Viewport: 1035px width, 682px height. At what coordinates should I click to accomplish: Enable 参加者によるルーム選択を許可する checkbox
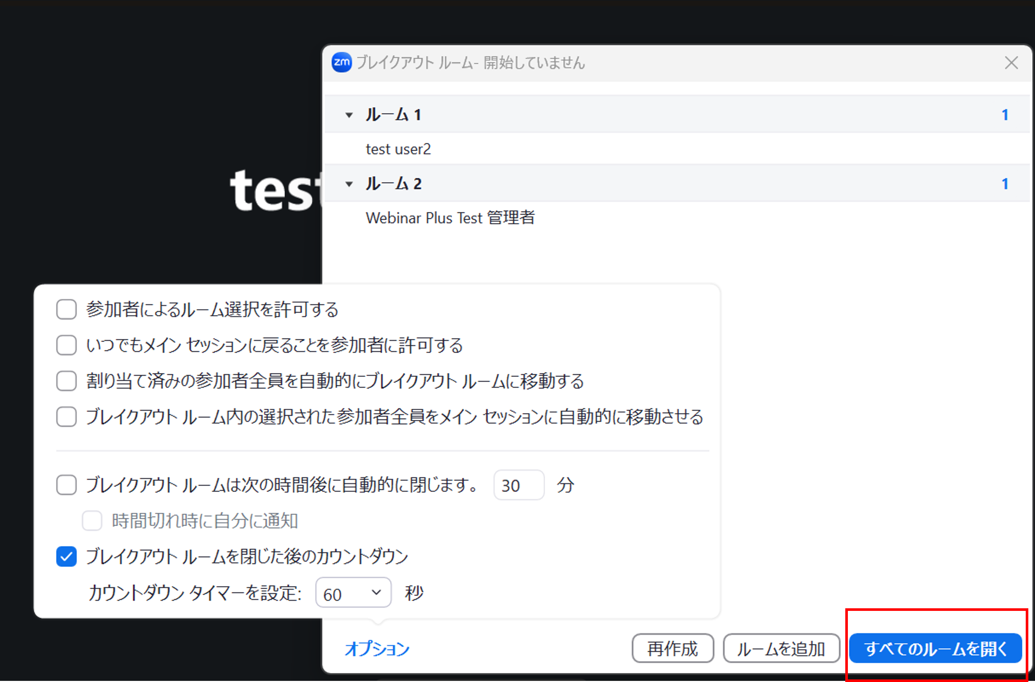tap(67, 309)
